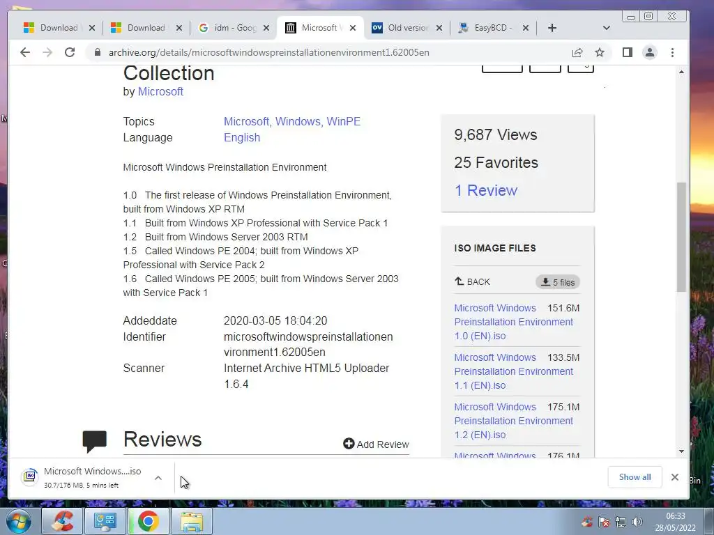Image resolution: width=714 pixels, height=535 pixels.
Task: Download Preinstallation Environment 1.1 (EN).iso
Action: (x=513, y=371)
